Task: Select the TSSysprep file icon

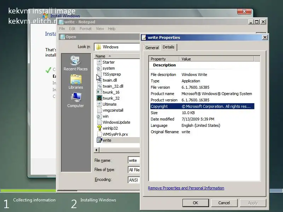Action: 99,74
